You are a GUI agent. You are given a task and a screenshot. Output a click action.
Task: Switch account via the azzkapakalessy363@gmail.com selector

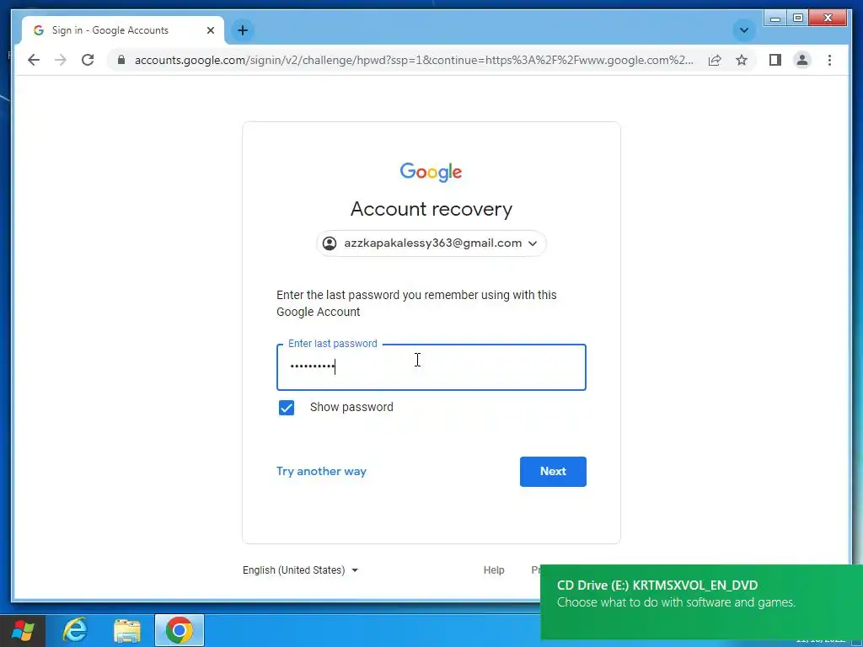click(x=431, y=243)
